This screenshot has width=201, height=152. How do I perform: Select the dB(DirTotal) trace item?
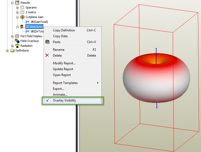pyautogui.click(x=37, y=31)
